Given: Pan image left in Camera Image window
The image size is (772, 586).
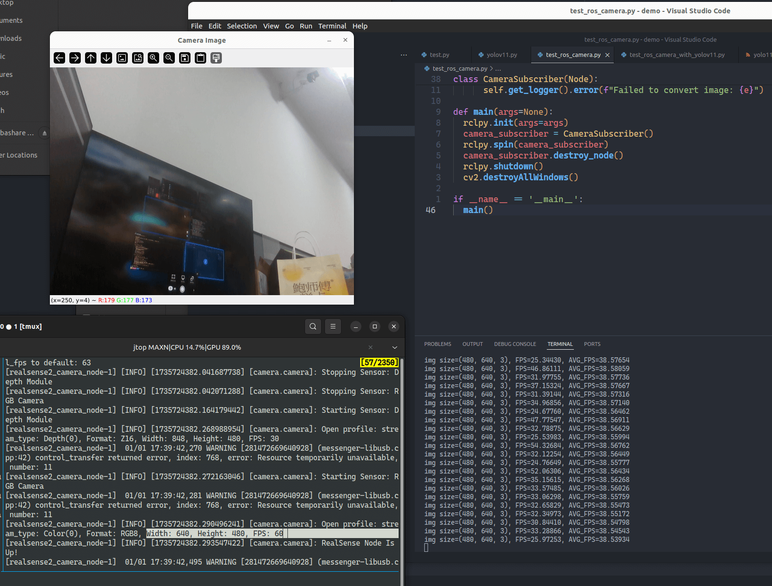Looking at the screenshot, I should tap(59, 58).
